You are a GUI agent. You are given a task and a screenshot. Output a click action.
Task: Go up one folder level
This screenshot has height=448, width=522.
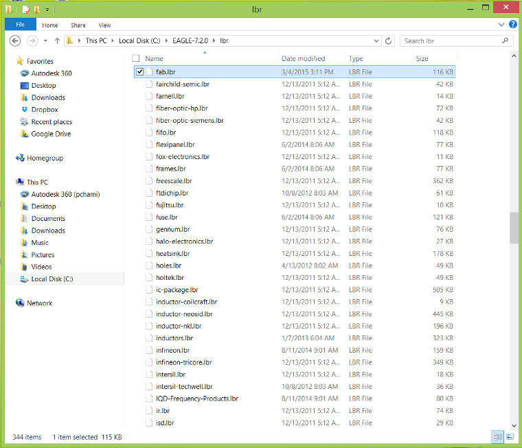pos(57,41)
